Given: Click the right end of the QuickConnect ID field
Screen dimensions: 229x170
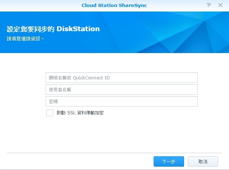Looking at the screenshot, I should 191,78.
